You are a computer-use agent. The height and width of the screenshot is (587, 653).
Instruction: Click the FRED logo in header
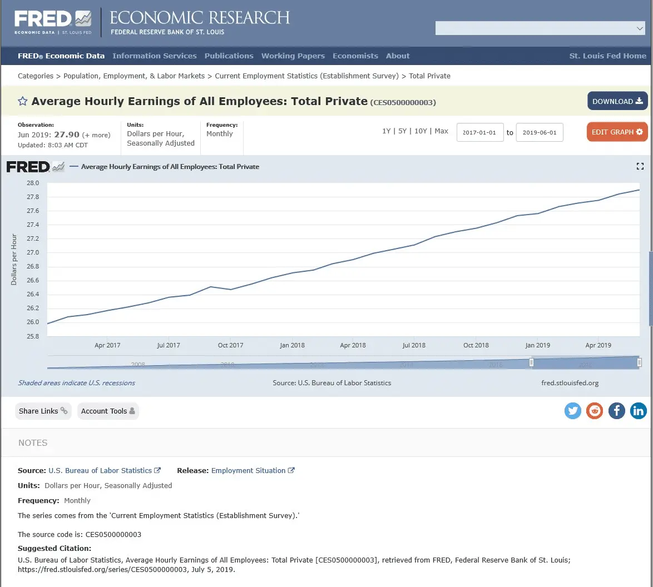click(53, 22)
